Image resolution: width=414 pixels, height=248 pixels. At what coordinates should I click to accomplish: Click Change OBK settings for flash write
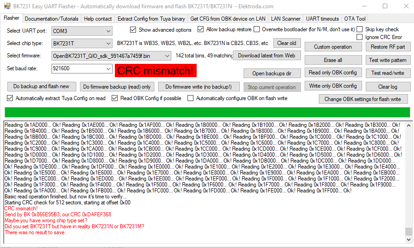tap(363, 99)
